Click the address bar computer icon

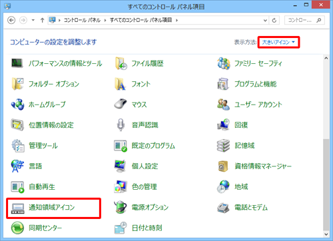tap(52, 20)
